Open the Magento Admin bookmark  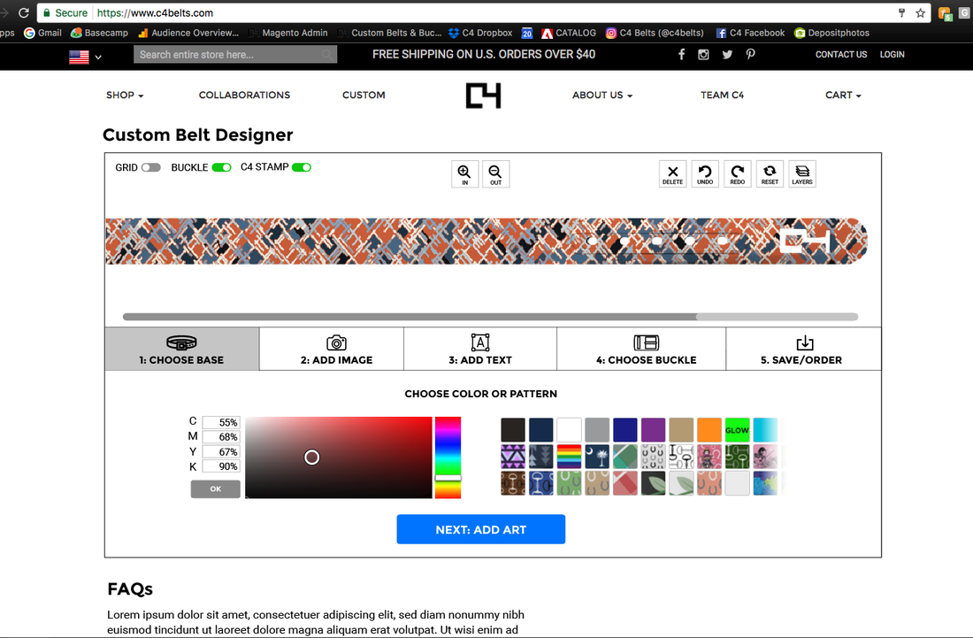pos(288,33)
